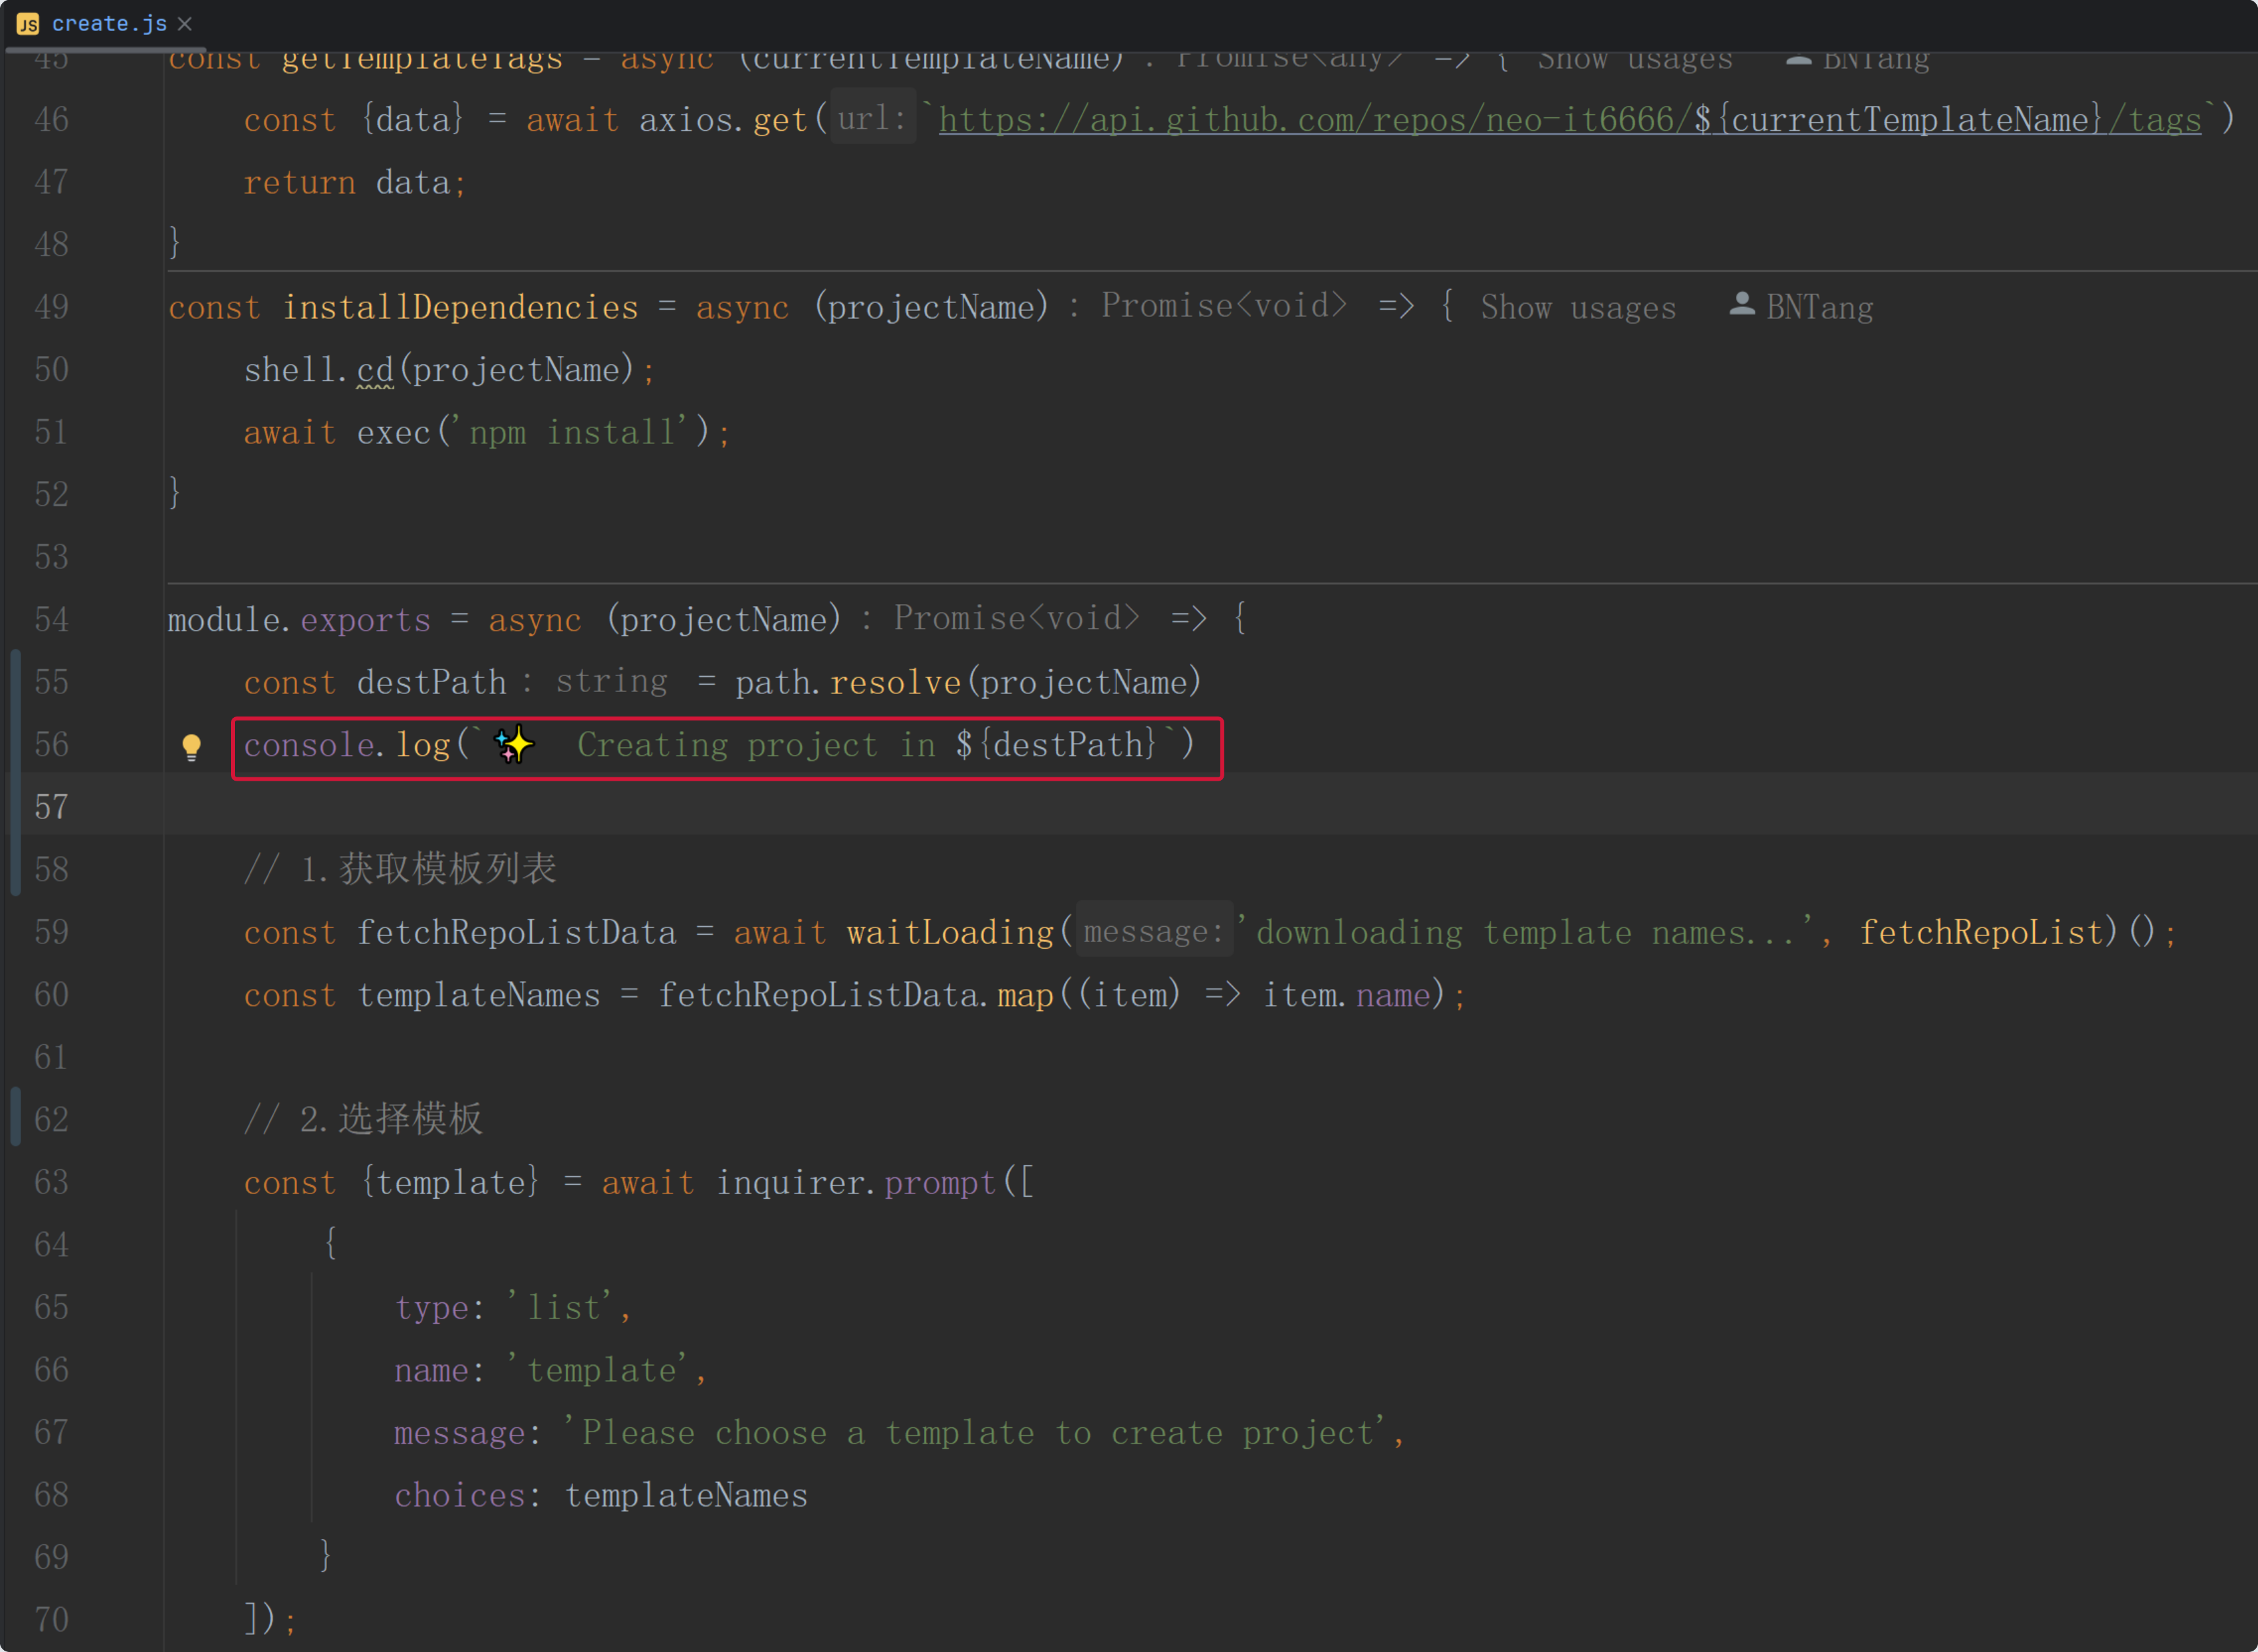Click the sparkles emoji in console.log string
Screen dimensions: 2258x1652
514,745
